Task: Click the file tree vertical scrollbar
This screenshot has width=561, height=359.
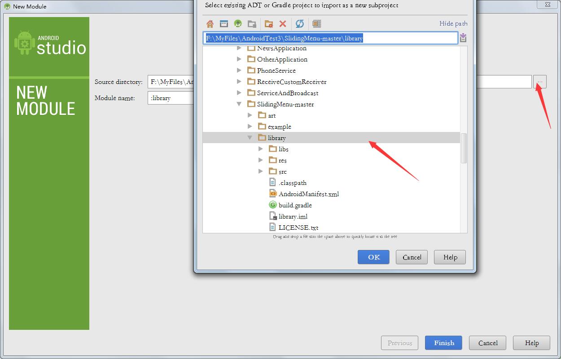Action: [x=464, y=148]
